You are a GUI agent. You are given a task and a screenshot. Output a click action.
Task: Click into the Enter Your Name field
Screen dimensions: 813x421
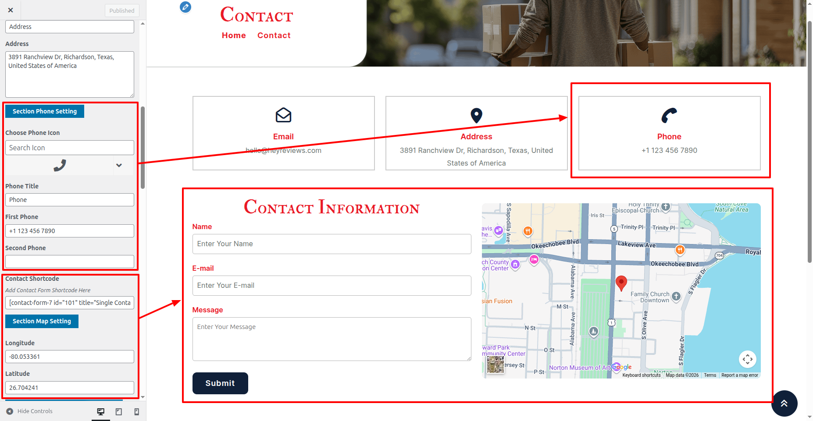332,244
